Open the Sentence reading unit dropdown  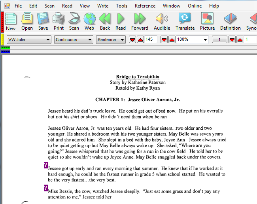coord(111,40)
